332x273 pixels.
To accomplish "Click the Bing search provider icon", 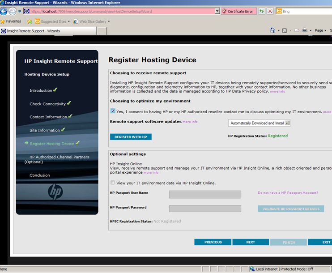I will 279,11.
